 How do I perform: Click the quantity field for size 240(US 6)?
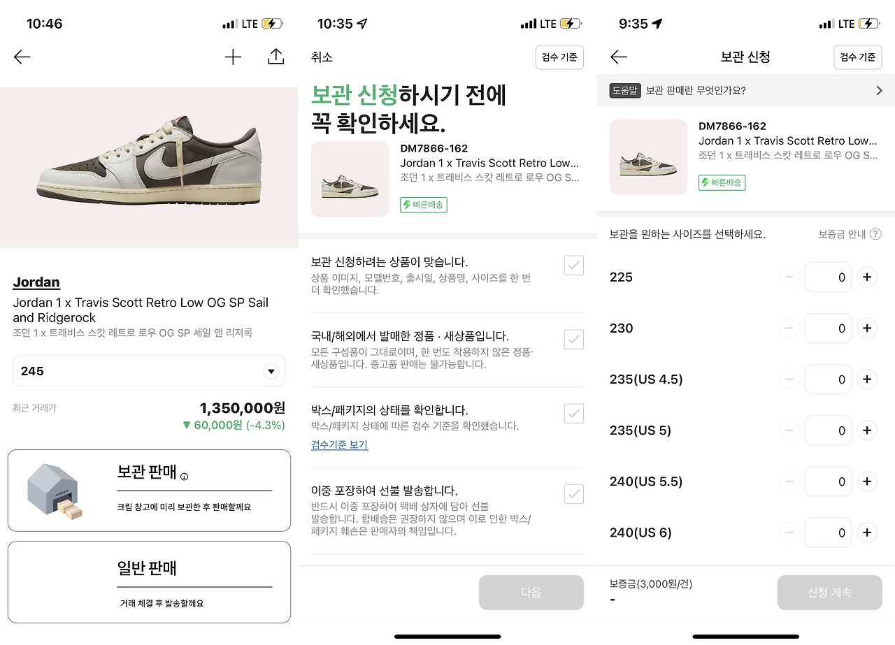pos(829,532)
